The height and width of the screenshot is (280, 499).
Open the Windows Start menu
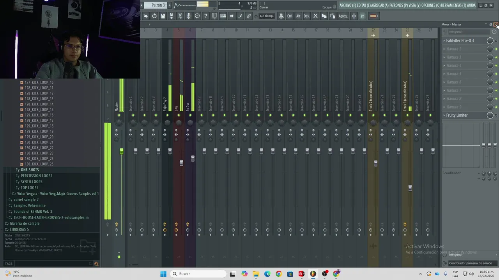[163, 274]
